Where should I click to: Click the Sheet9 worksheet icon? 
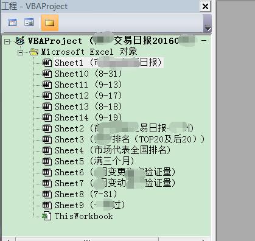tap(47, 205)
